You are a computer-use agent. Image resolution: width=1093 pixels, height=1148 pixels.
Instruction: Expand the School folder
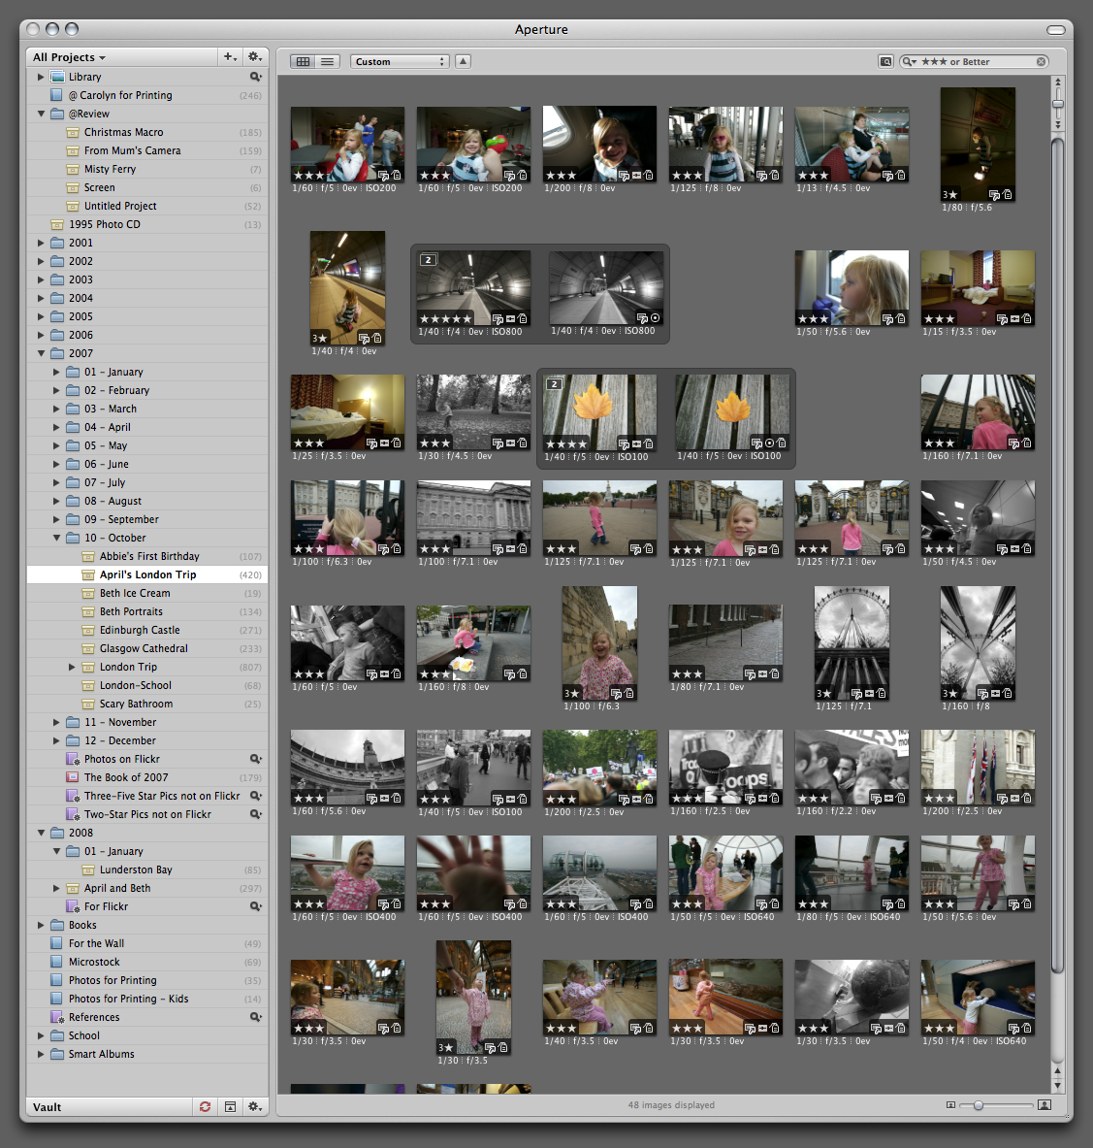pyautogui.click(x=41, y=1035)
